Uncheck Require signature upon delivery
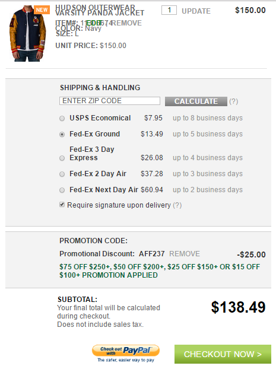This screenshot has height=369, width=276. (62, 205)
